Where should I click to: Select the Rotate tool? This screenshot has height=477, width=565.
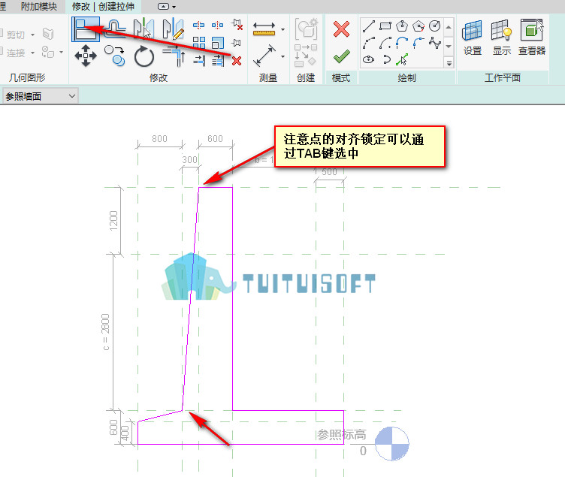pos(144,56)
